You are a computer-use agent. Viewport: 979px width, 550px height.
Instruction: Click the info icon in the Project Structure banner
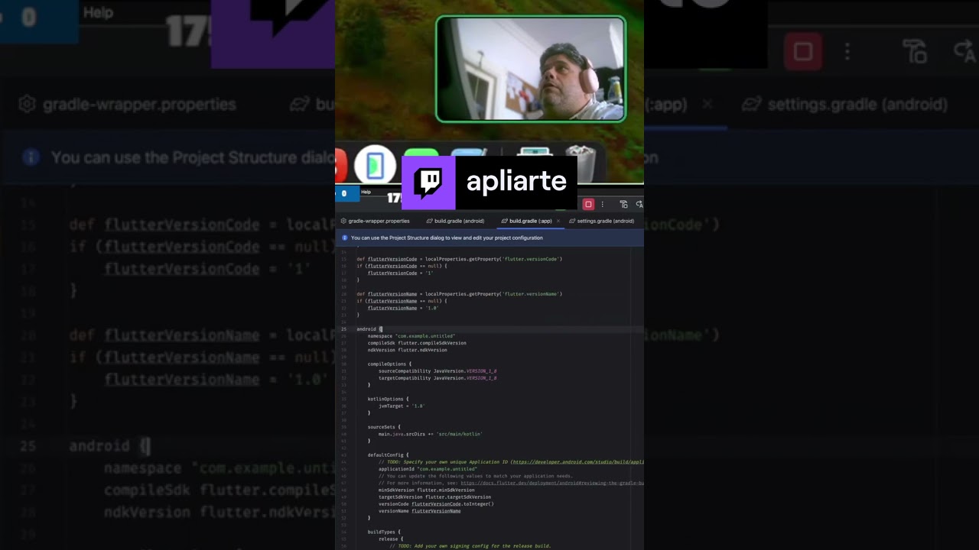(344, 238)
